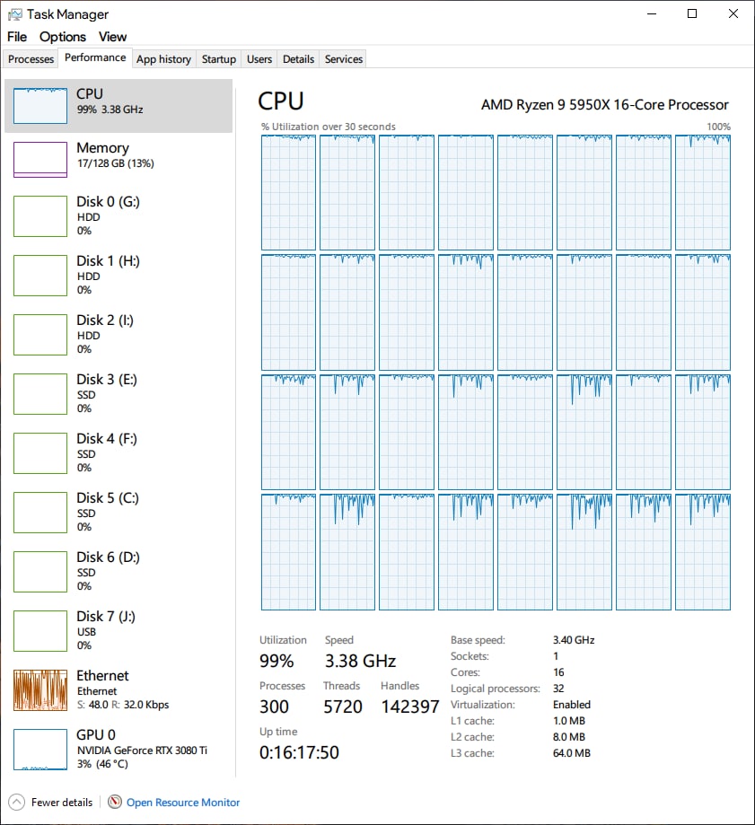Select the Memory usage thumbnail
This screenshot has height=825, width=755.
click(40, 160)
